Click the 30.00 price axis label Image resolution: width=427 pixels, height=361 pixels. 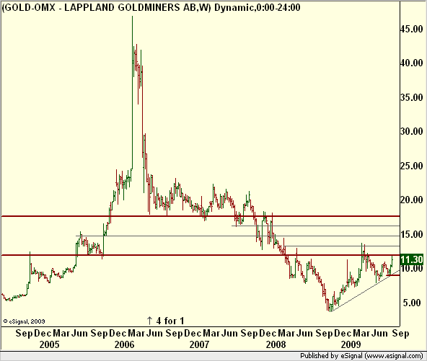411,131
